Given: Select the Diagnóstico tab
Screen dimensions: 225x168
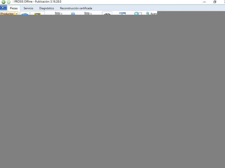Looking at the screenshot, I should (47, 8).
